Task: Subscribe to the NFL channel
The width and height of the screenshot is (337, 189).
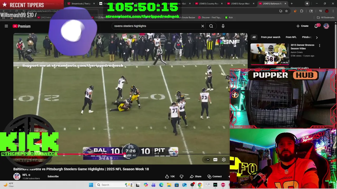Action: coord(53,176)
